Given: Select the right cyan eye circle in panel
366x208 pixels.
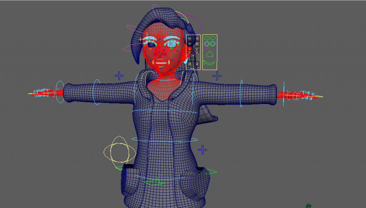Looking at the screenshot, I should click(x=213, y=44).
